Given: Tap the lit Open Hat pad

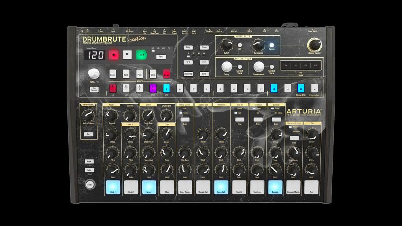Looking at the screenshot, I should [221, 187].
